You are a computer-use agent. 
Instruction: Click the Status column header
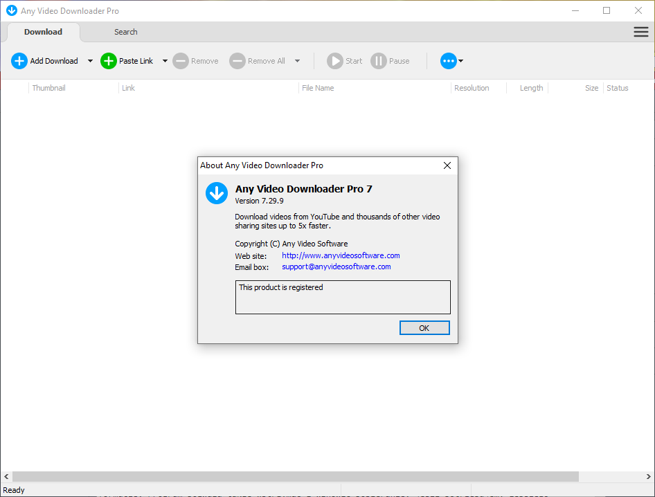618,88
